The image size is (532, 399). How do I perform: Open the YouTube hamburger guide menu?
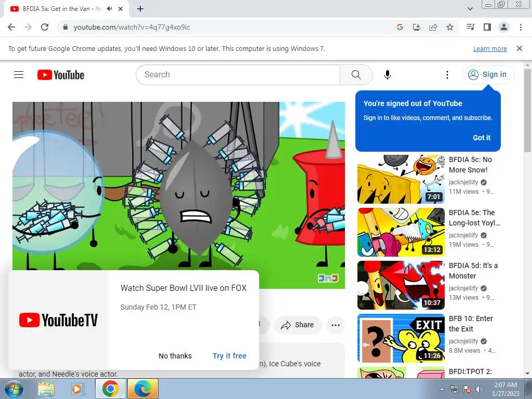click(19, 75)
